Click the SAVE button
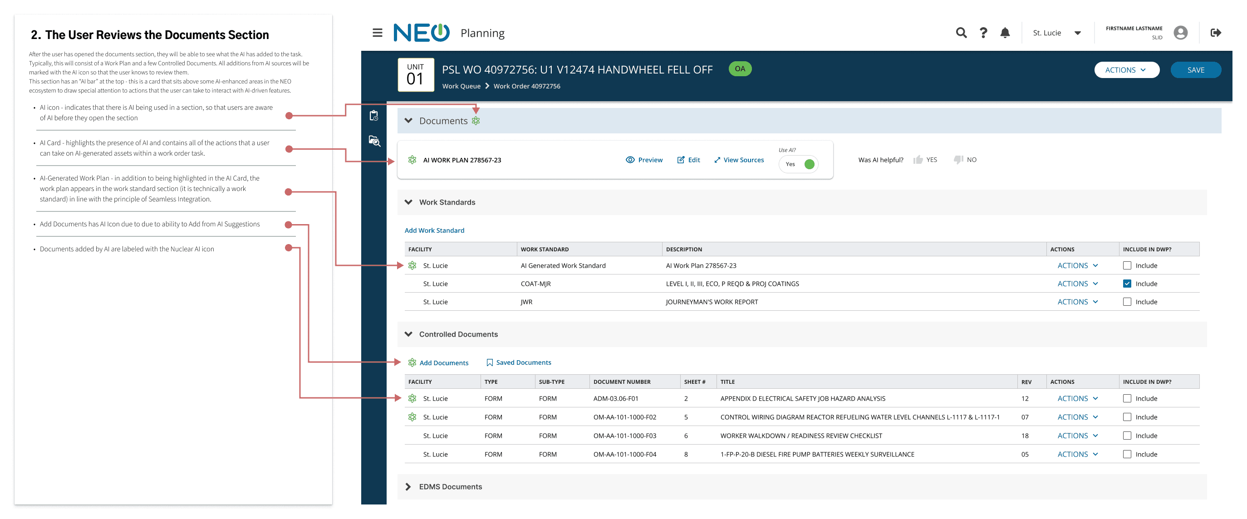1247x519 pixels. click(1195, 70)
